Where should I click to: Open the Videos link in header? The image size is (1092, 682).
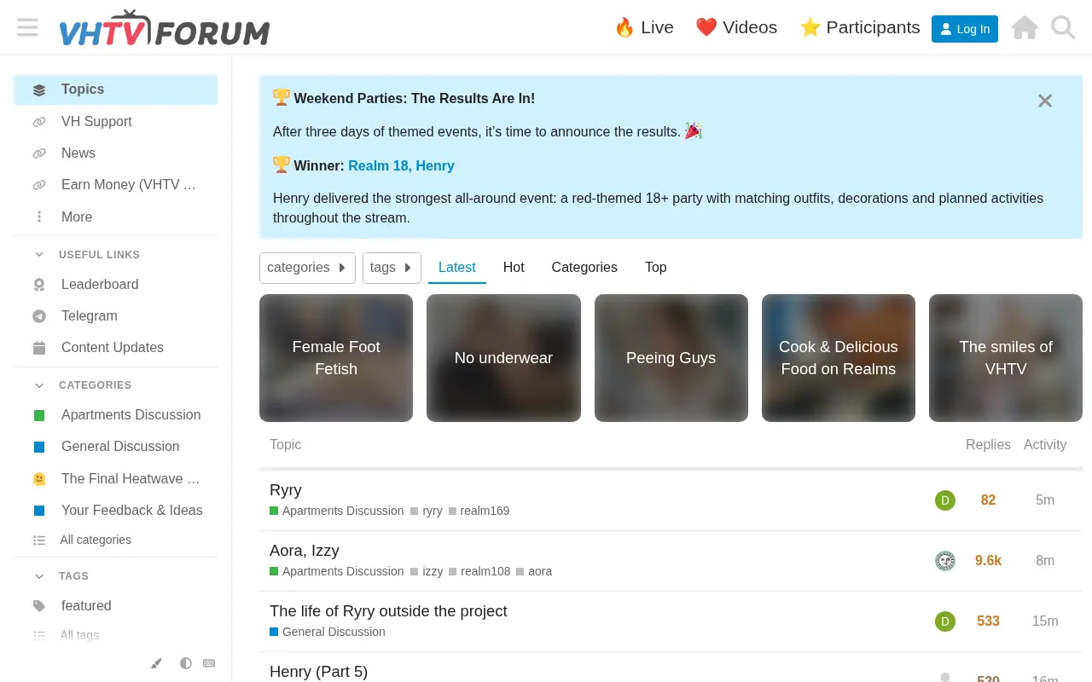[736, 27]
